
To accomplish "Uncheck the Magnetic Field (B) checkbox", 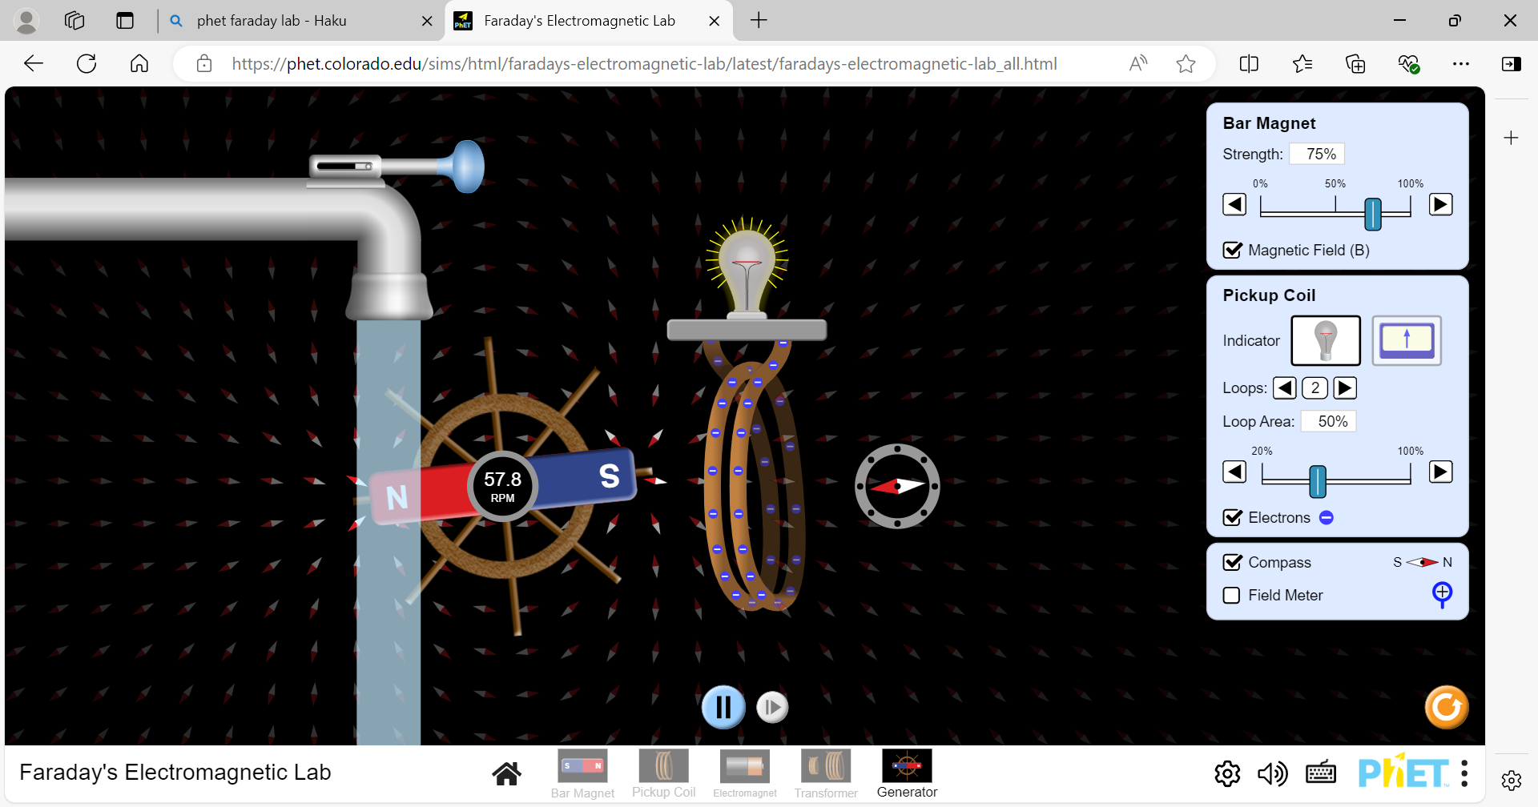I will coord(1233,251).
